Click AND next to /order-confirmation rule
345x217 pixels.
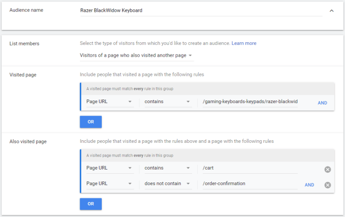click(x=309, y=185)
